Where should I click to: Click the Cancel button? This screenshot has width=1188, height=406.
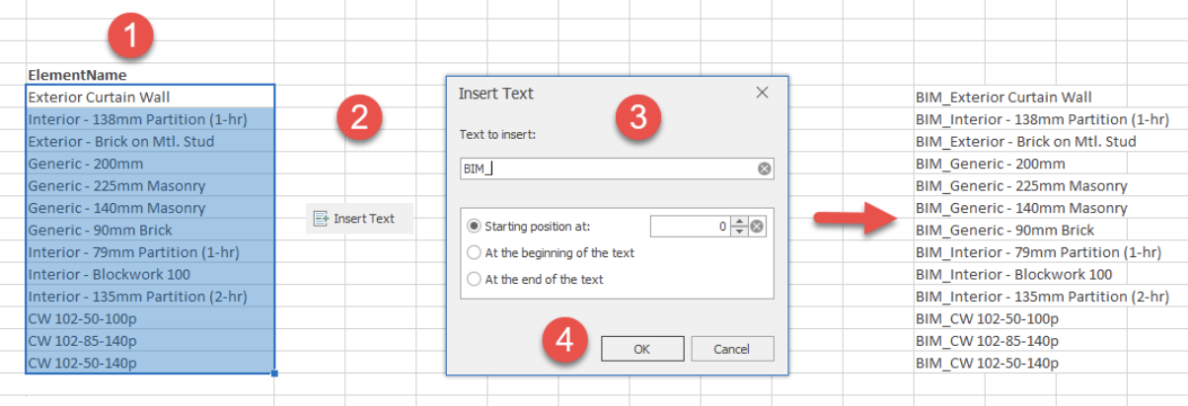(732, 349)
